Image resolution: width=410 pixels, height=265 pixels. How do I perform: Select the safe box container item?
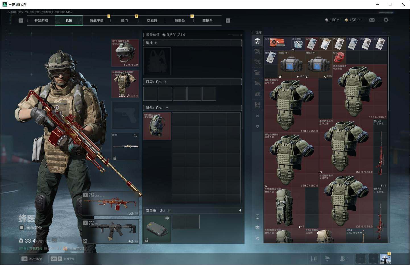[157, 229]
